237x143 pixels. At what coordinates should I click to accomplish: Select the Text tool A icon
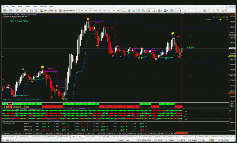point(213,11)
